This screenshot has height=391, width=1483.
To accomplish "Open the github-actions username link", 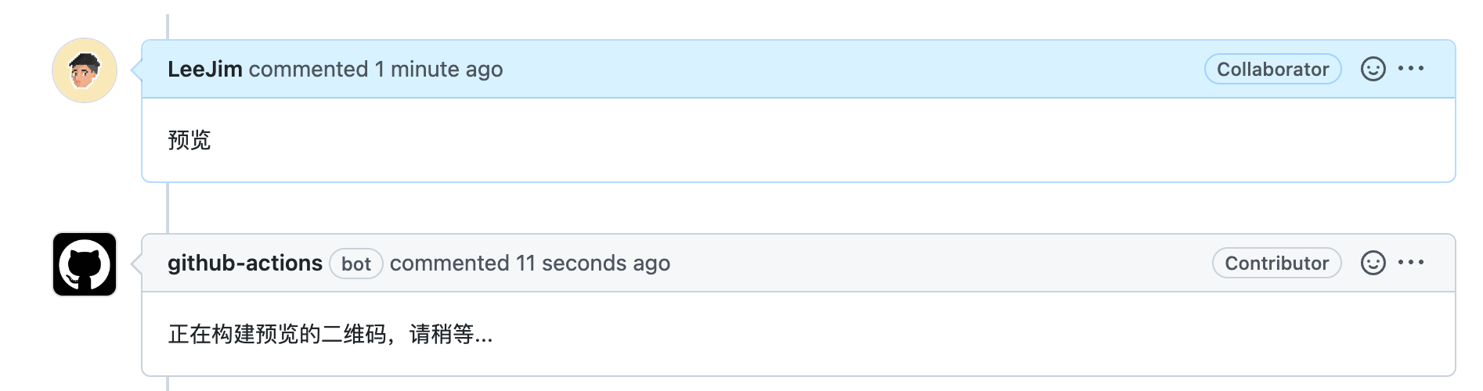I will 245,263.
